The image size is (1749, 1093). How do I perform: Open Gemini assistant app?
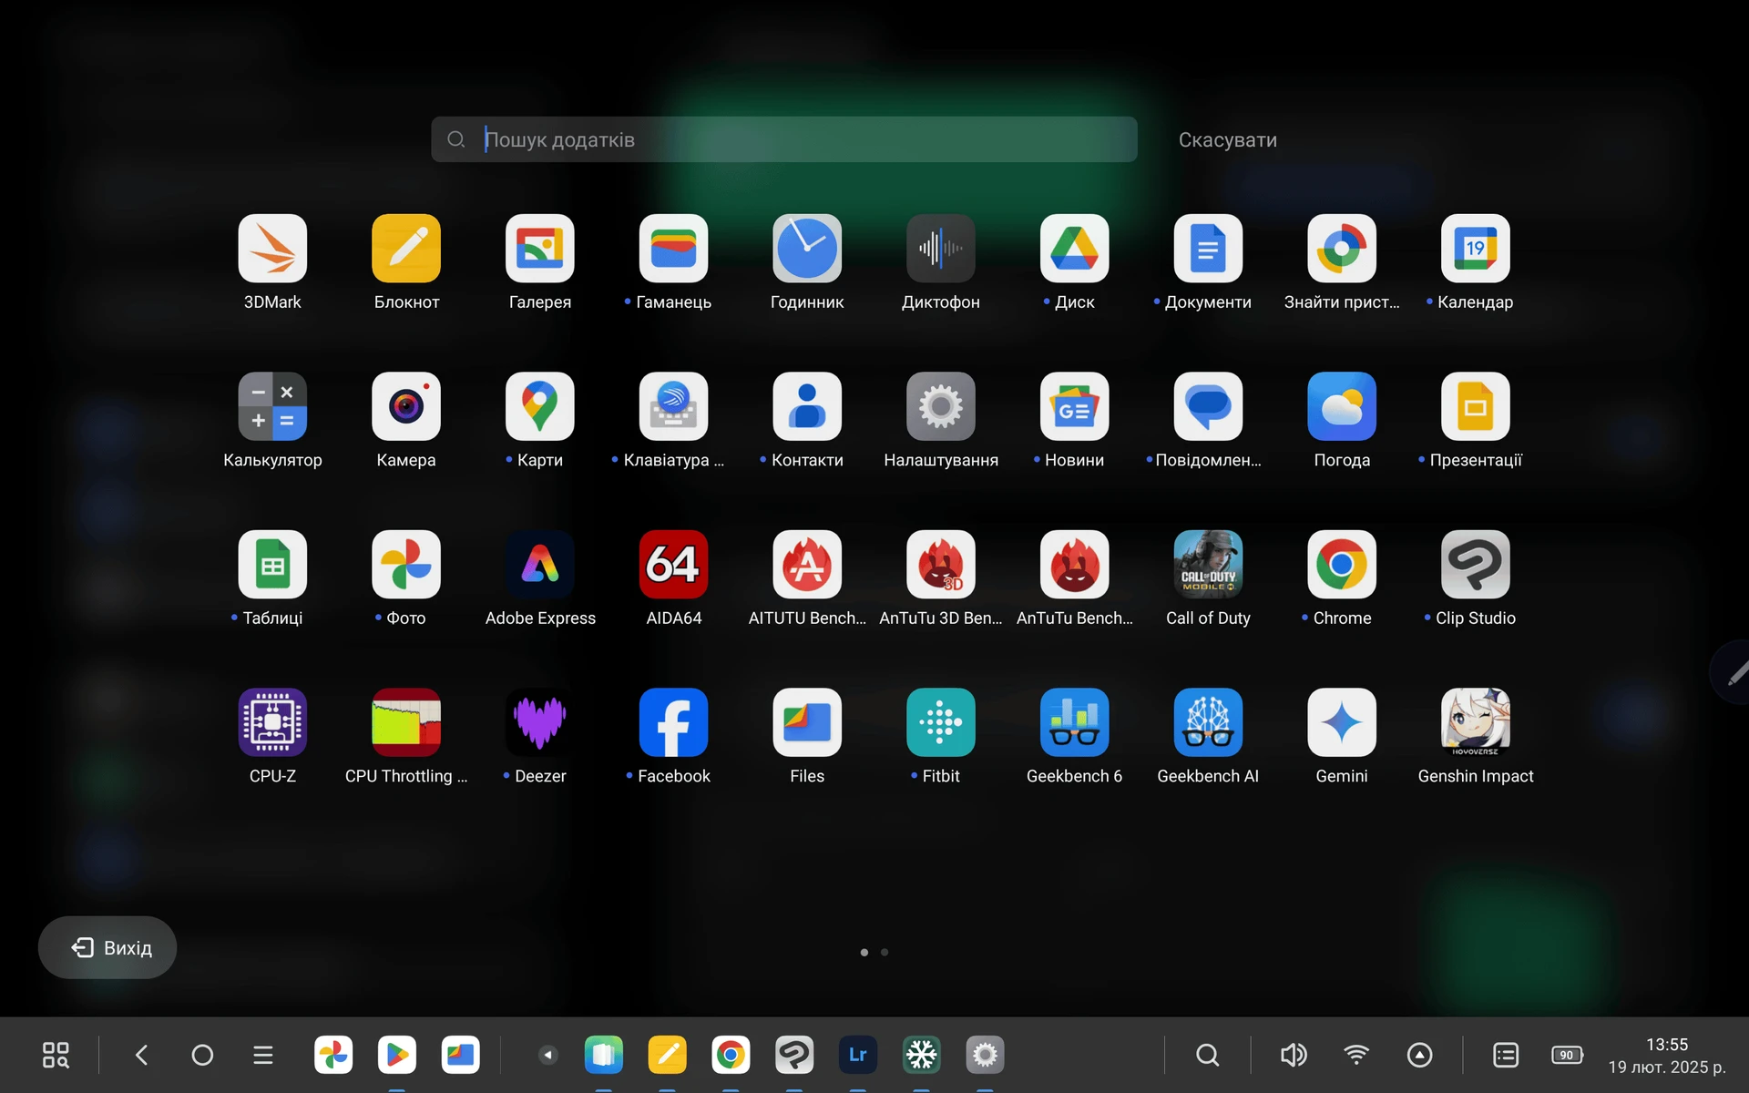pos(1342,722)
